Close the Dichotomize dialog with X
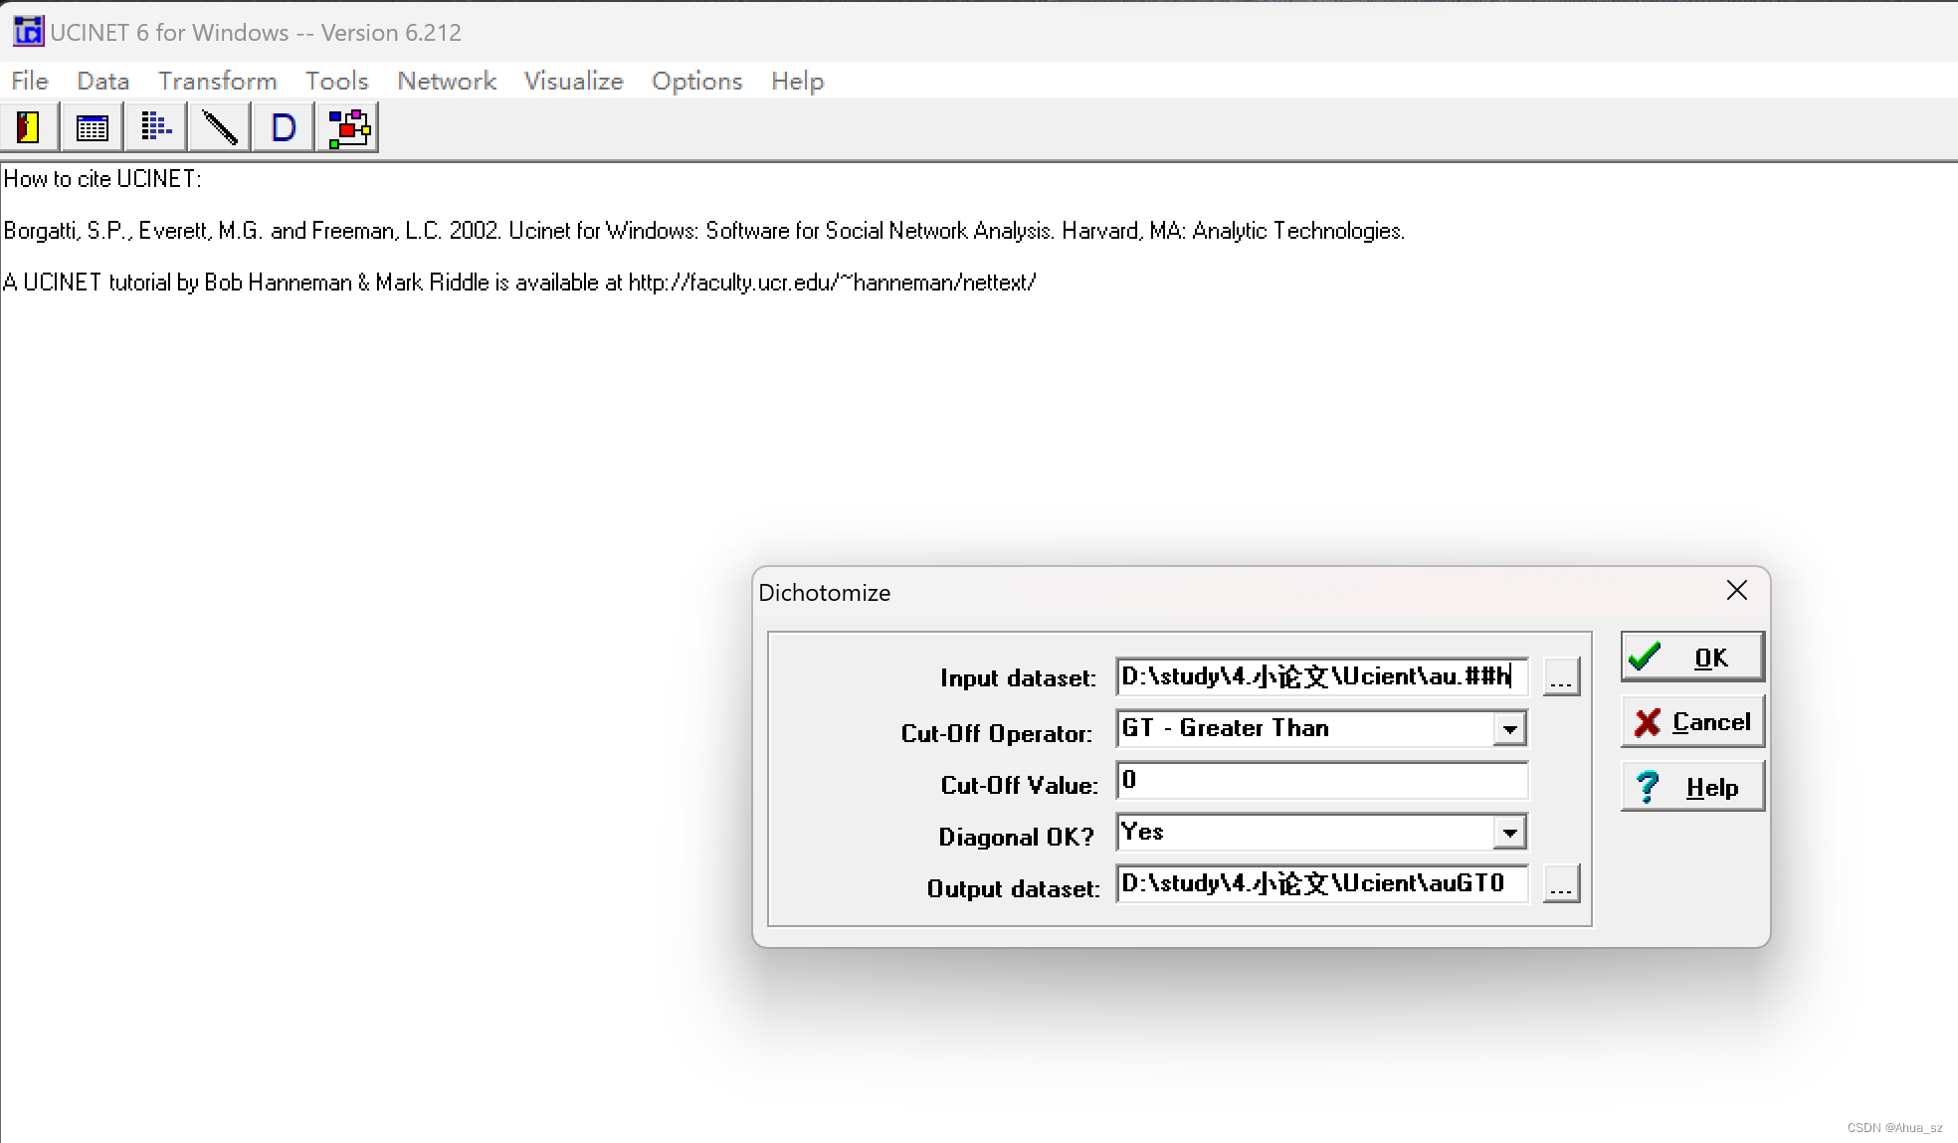Image resolution: width=1958 pixels, height=1143 pixels. [1736, 591]
